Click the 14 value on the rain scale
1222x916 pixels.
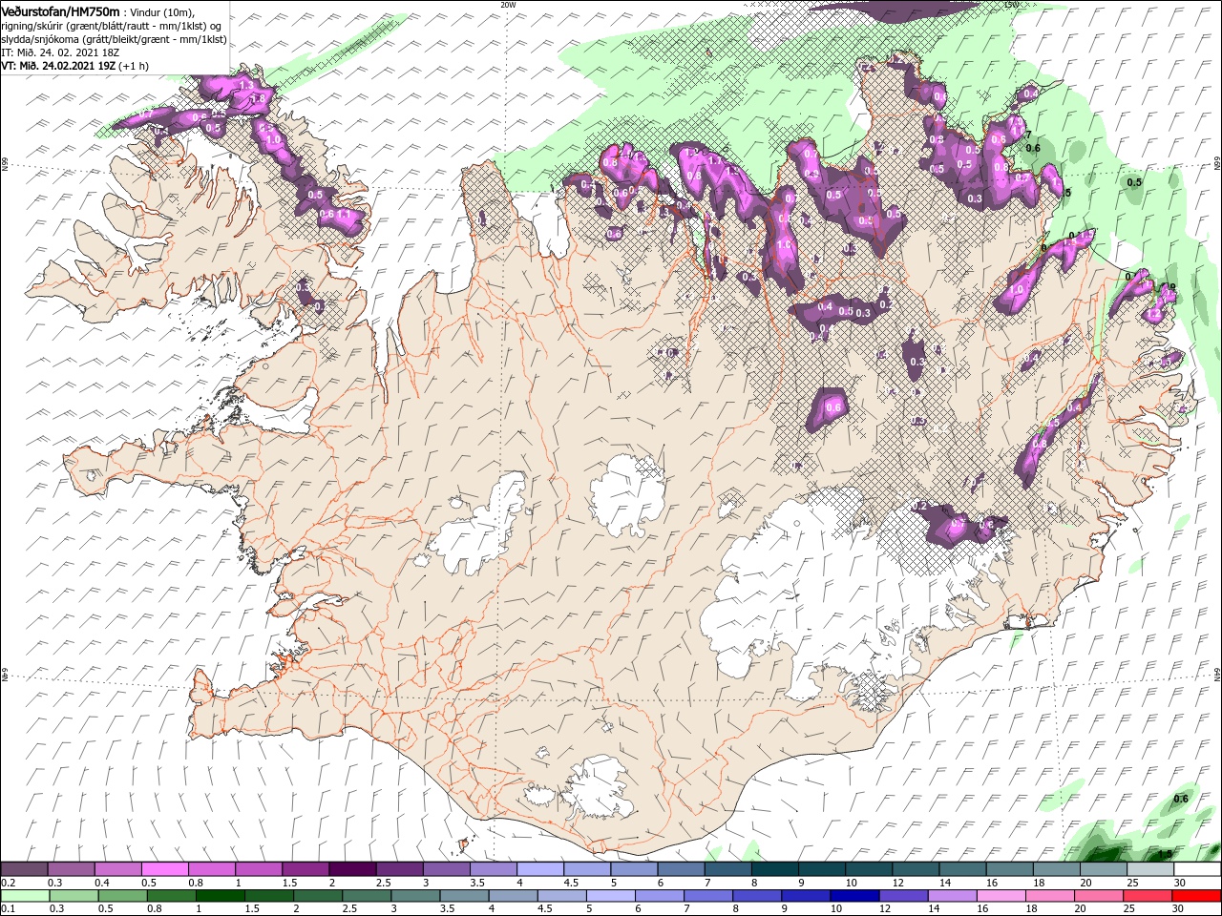(933, 909)
